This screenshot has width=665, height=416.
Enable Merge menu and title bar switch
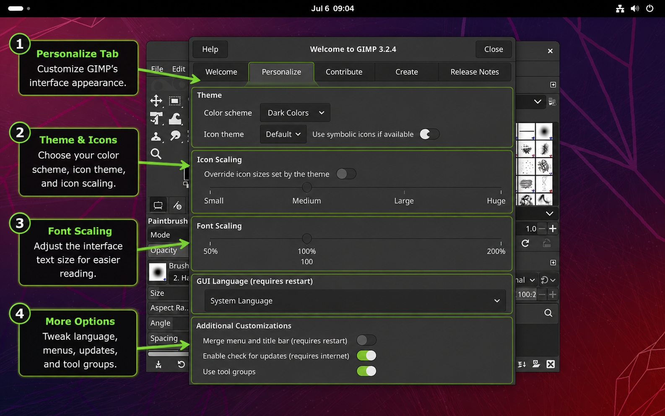(366, 340)
